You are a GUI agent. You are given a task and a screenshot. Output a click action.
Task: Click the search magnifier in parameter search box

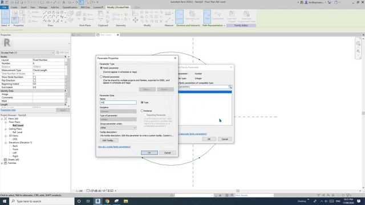pyautogui.click(x=230, y=87)
